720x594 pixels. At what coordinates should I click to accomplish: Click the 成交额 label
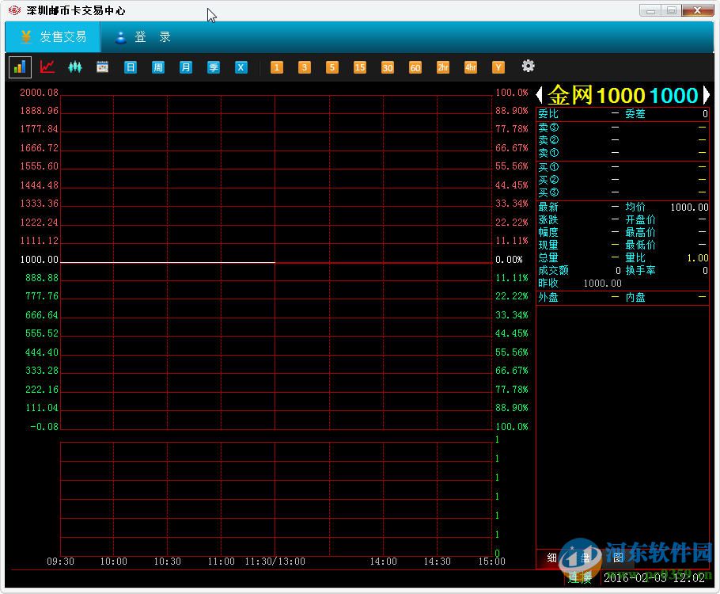(x=553, y=270)
